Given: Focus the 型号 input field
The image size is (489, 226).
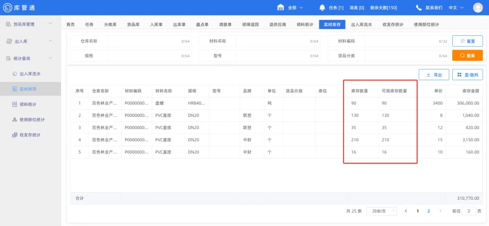Looking at the screenshot, I should (278, 56).
